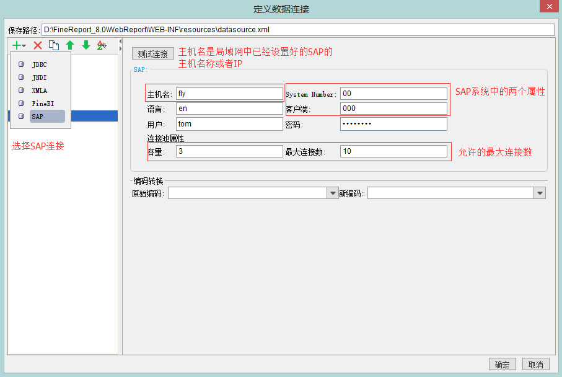
Task: Move connection up with the green up arrow
Action: click(70, 45)
